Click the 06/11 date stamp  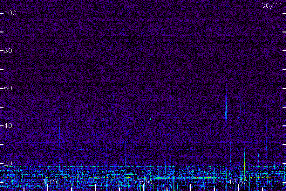[272, 5]
